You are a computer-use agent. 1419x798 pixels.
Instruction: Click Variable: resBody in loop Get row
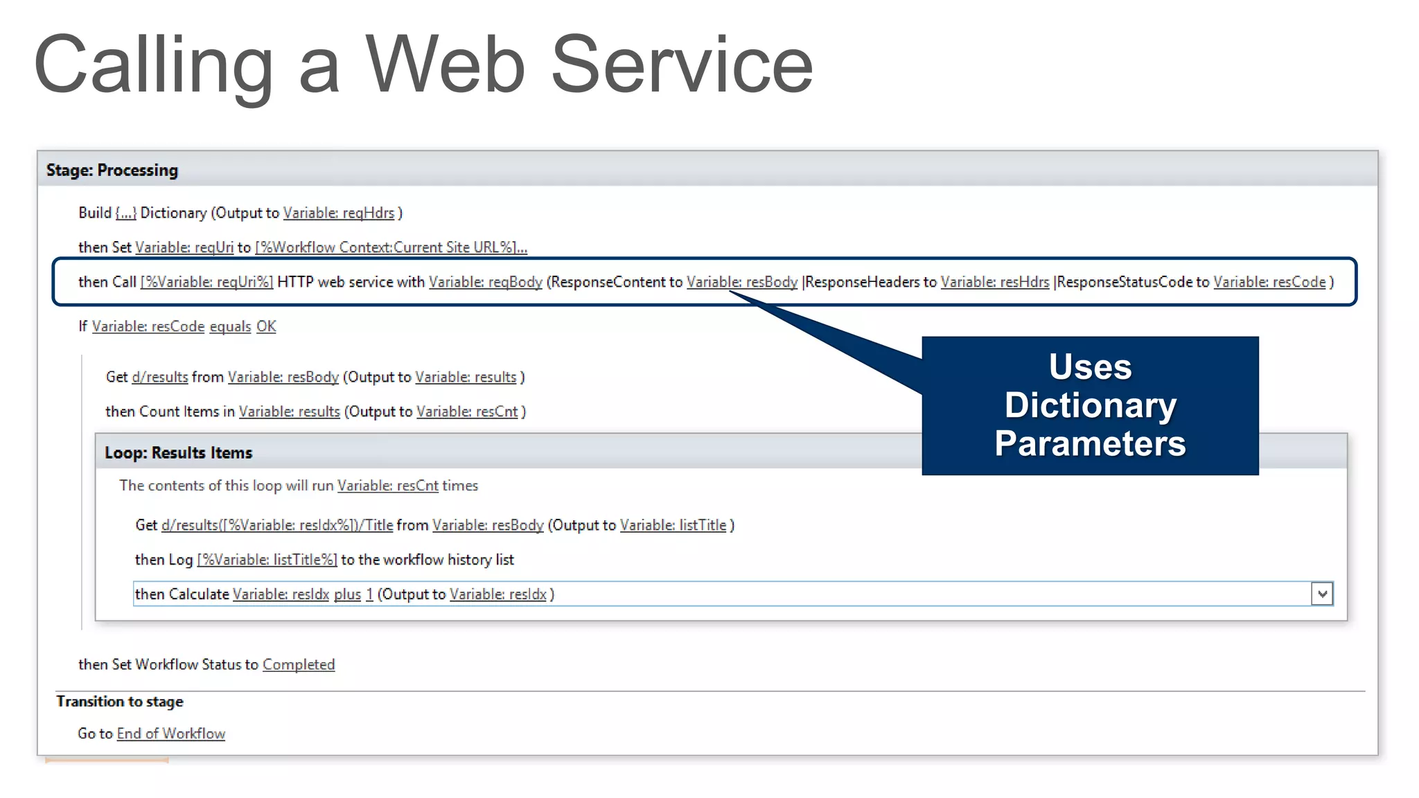(x=488, y=525)
